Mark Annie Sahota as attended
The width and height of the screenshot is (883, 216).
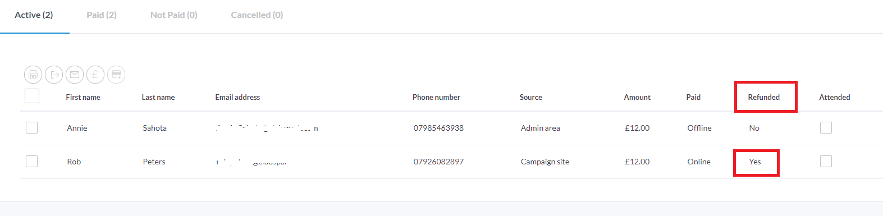click(x=826, y=128)
